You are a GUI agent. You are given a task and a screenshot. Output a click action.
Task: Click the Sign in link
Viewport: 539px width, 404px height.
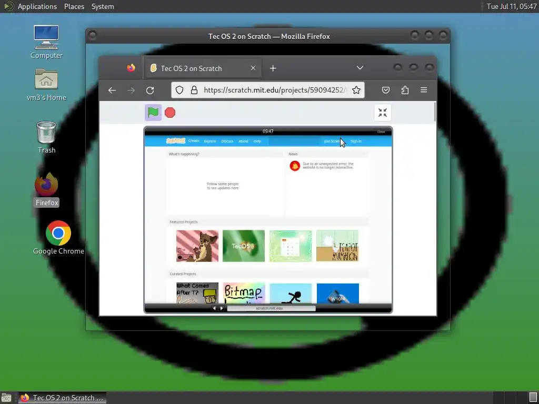356,141
